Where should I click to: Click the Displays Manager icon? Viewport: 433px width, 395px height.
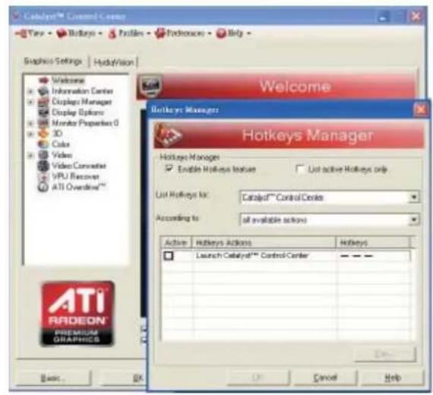(43, 102)
